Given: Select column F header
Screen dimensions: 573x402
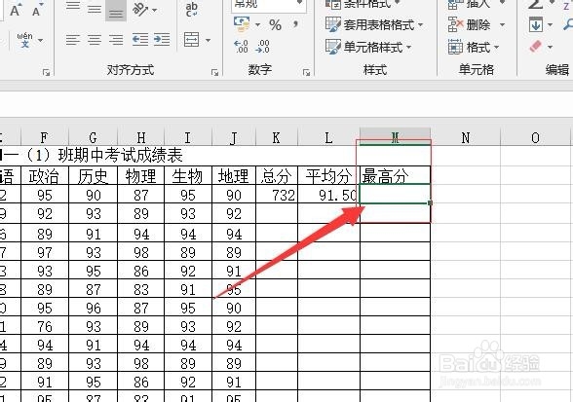Looking at the screenshot, I should click(45, 137).
